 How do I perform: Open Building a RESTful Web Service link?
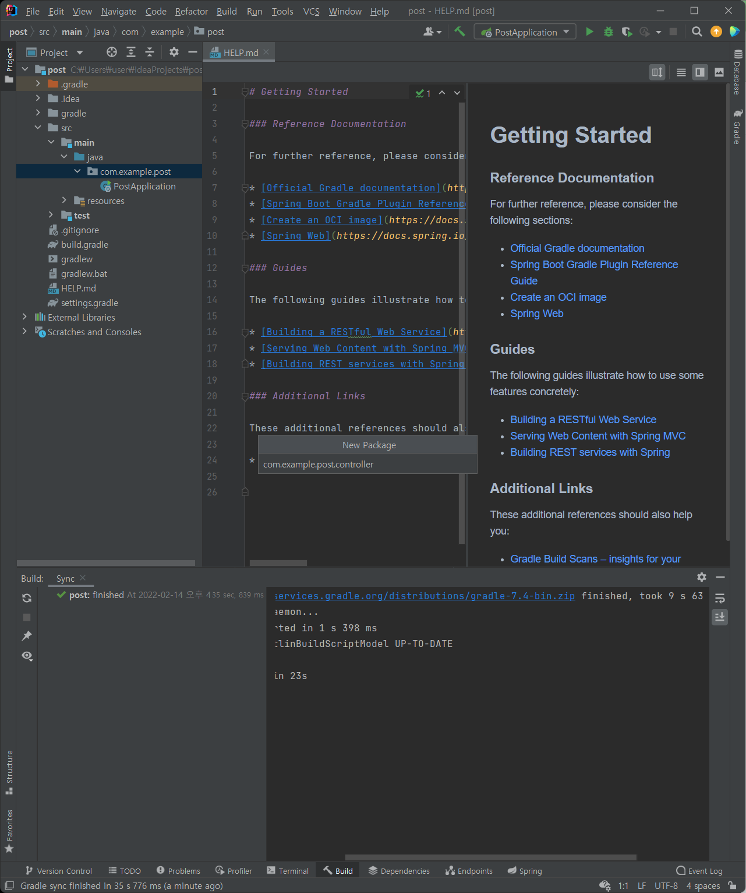coord(583,420)
